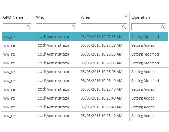Focus the GPO Name filter box
Image resolution: width=169 pixels, height=132 pixels.
(x=17, y=27)
